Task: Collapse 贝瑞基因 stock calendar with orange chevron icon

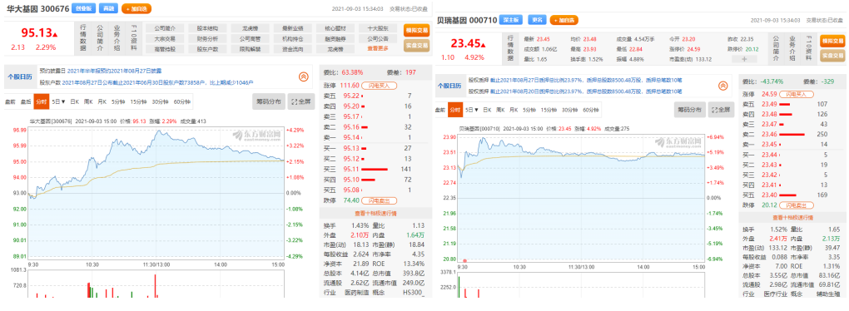Action: tap(722, 86)
